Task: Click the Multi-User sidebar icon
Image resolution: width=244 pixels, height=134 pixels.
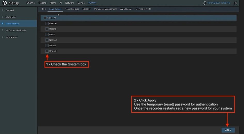Action: (x=3, y=17)
